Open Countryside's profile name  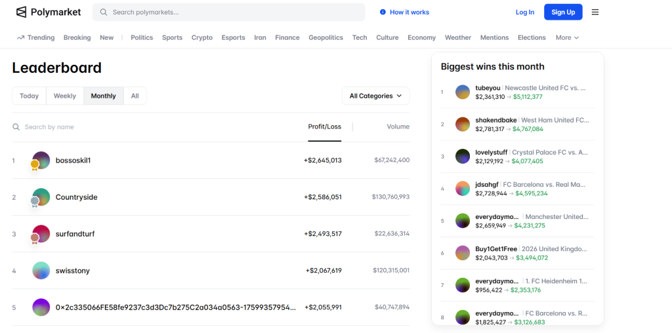click(x=76, y=197)
